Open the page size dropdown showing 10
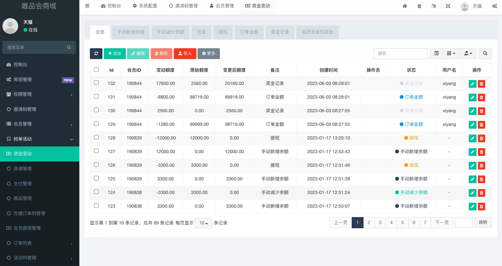This screenshot has width=502, height=266. point(203,223)
